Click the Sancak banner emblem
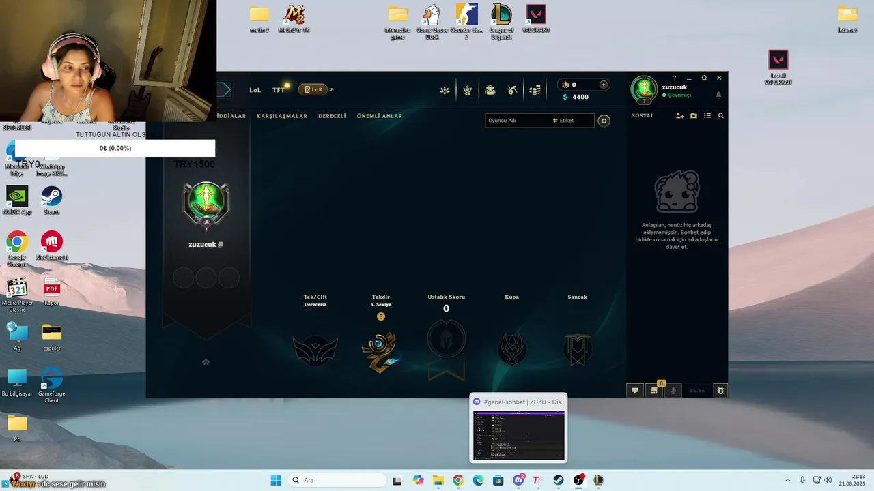The image size is (874, 491). pos(578,350)
